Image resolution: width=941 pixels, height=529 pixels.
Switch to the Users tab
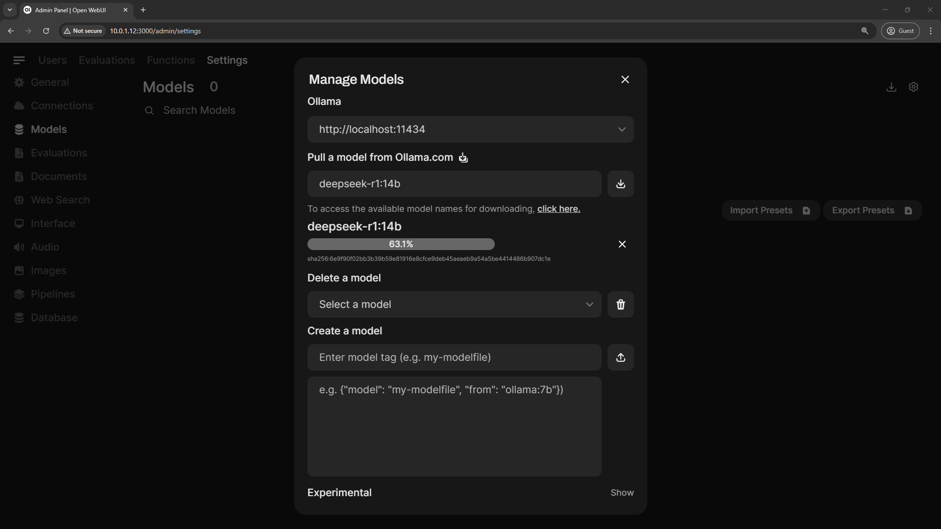click(x=52, y=60)
